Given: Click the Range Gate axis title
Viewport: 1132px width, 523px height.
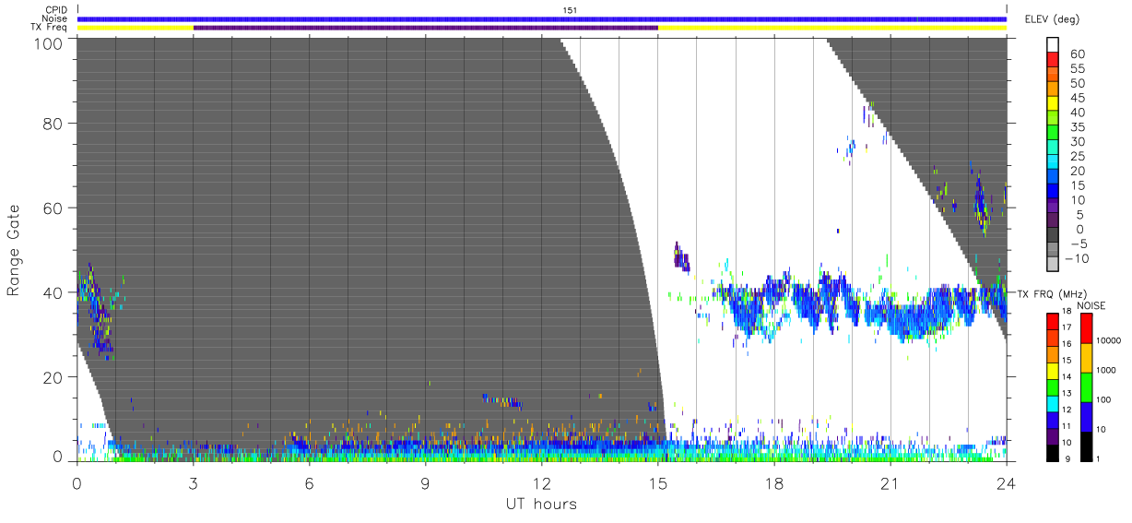Looking at the screenshot, I should [x=15, y=250].
